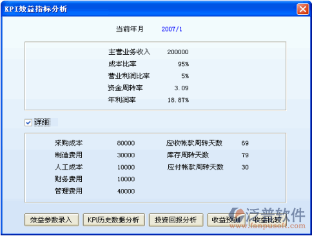Screen dimensions: 312x236
Task: Close the KPI效益指标分析 dialog
Action: point(303,9)
